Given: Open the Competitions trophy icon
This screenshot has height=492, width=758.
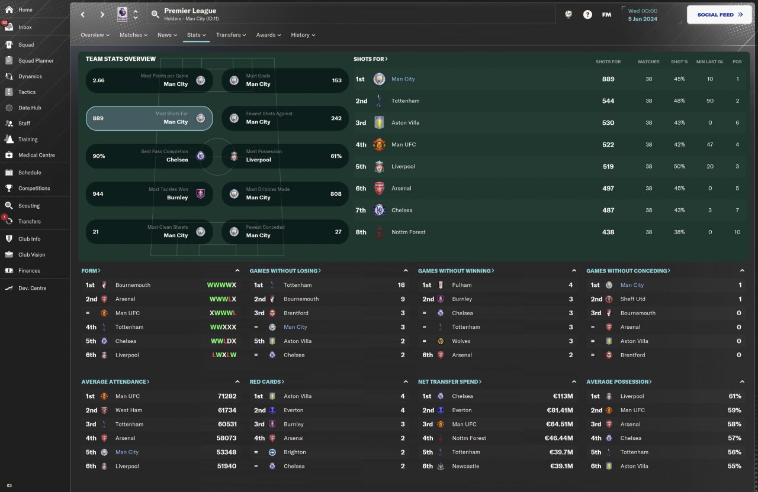Looking at the screenshot, I should [x=9, y=189].
